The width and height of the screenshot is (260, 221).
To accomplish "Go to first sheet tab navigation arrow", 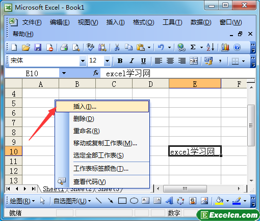I will pyautogui.click(x=8, y=188).
